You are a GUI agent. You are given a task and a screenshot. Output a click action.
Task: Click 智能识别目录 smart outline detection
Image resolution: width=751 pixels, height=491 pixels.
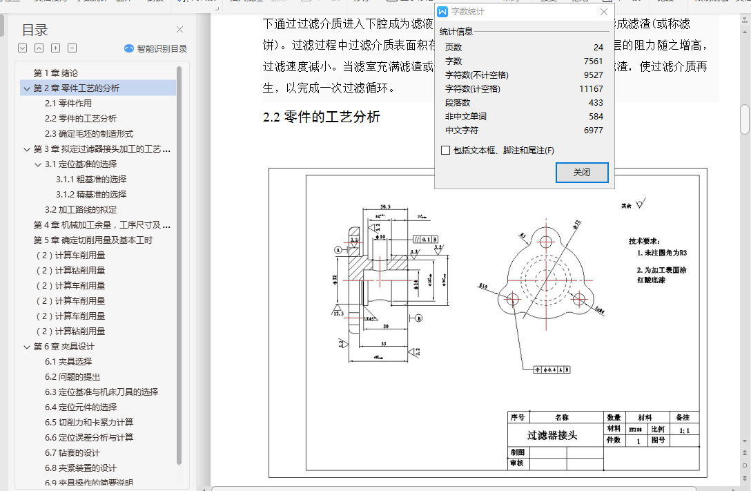pos(156,48)
